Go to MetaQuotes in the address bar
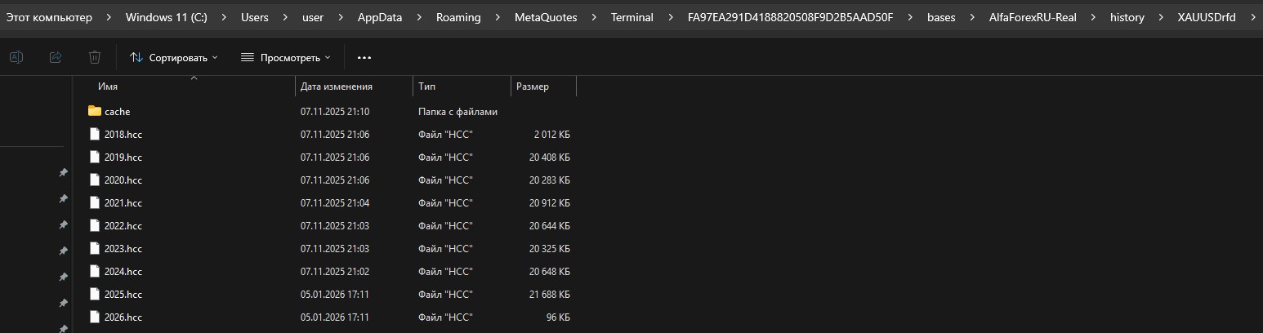The height and width of the screenshot is (333, 1263). pyautogui.click(x=545, y=17)
